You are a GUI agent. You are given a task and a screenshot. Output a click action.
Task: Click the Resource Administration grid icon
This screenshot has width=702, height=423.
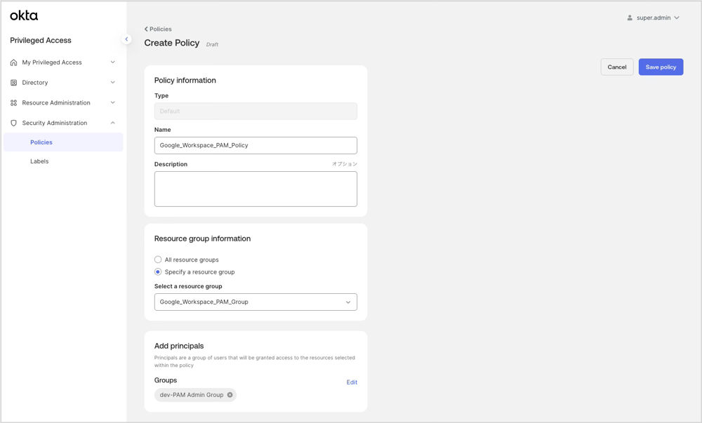(x=13, y=102)
